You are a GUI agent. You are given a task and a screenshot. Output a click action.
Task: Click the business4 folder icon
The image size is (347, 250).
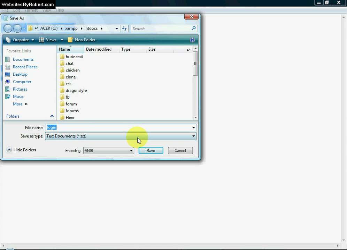point(62,57)
